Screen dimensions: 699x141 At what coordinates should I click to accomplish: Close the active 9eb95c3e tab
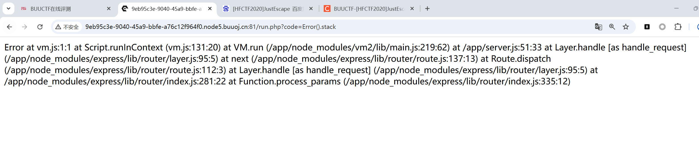point(210,9)
